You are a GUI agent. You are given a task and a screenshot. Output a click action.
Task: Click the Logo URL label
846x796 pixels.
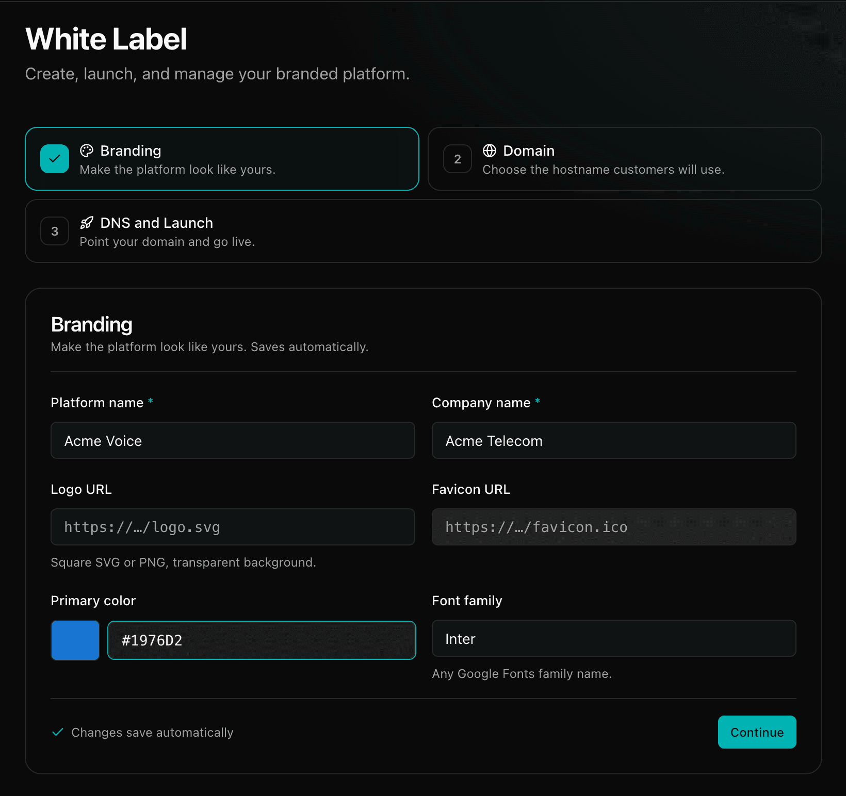click(x=81, y=489)
